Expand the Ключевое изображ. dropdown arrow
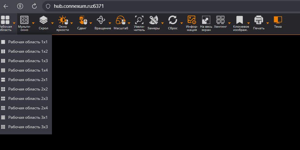Screen dimensions: 300x150 point(248,23)
